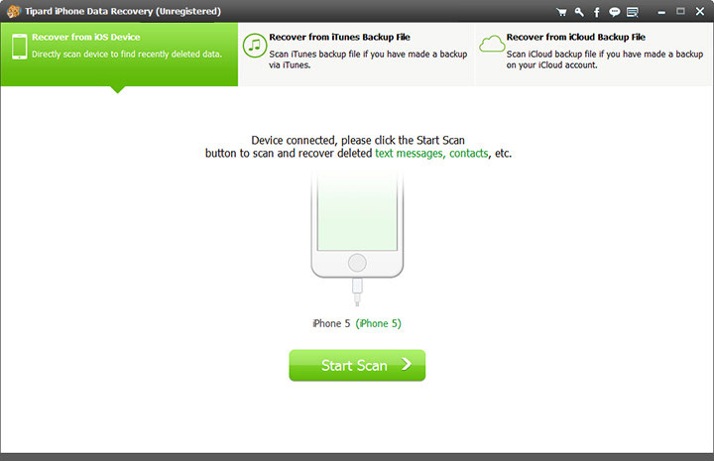The image size is (714, 461).
Task: Click the green (iPhone 5) device label
Action: [x=378, y=323]
